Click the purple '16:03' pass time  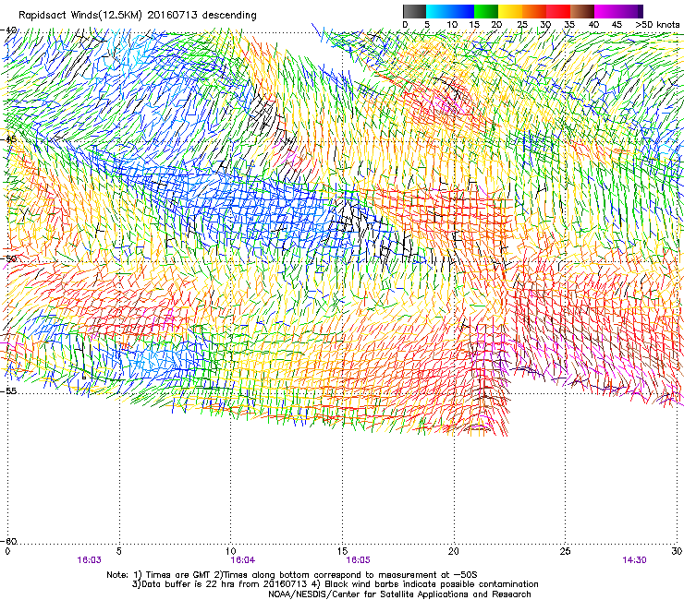[x=89, y=560]
